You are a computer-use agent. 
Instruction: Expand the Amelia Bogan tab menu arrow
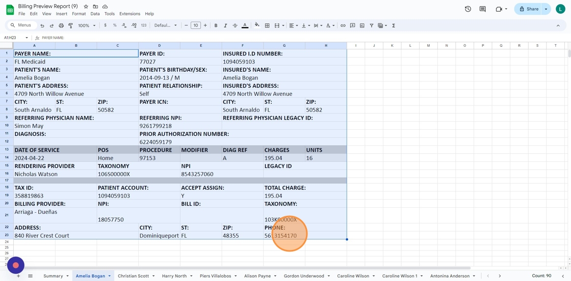click(x=110, y=276)
